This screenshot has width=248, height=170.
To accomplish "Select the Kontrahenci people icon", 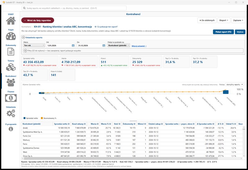I will 11,83.
